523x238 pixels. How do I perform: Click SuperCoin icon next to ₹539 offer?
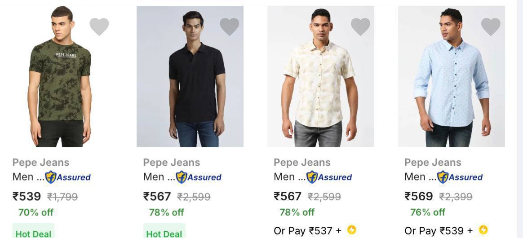(x=483, y=229)
